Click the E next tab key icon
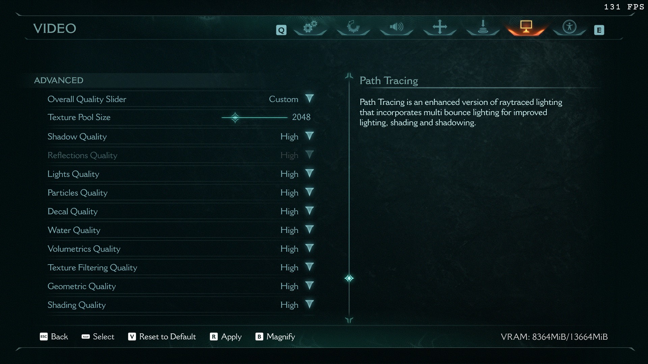The width and height of the screenshot is (648, 364). point(599,30)
